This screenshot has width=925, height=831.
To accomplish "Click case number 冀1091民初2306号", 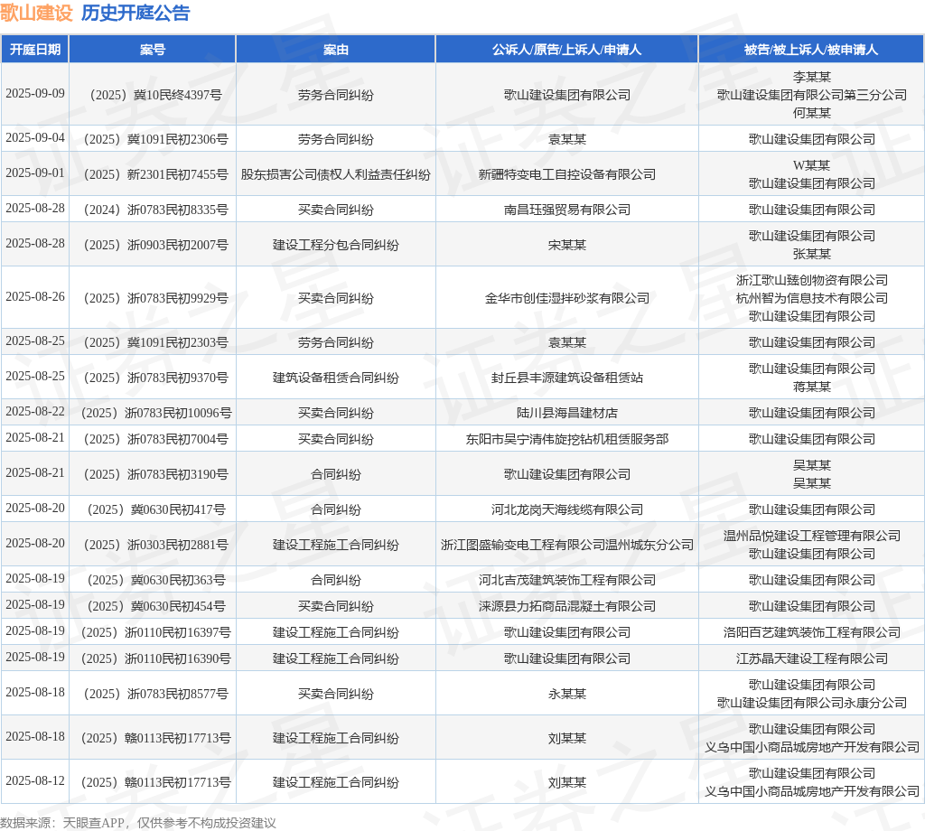I will pyautogui.click(x=155, y=139).
